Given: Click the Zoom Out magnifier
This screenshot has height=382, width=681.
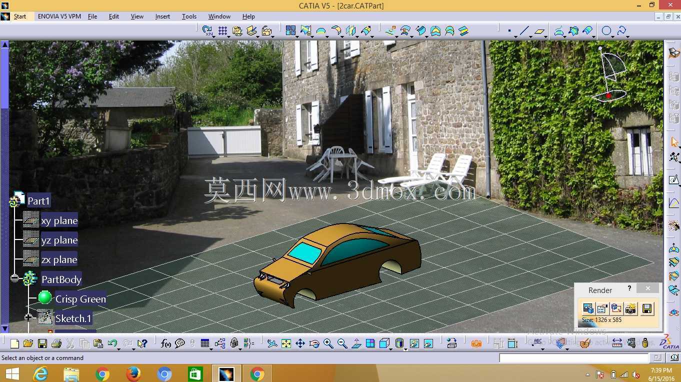Looking at the screenshot, I should click(x=342, y=343).
